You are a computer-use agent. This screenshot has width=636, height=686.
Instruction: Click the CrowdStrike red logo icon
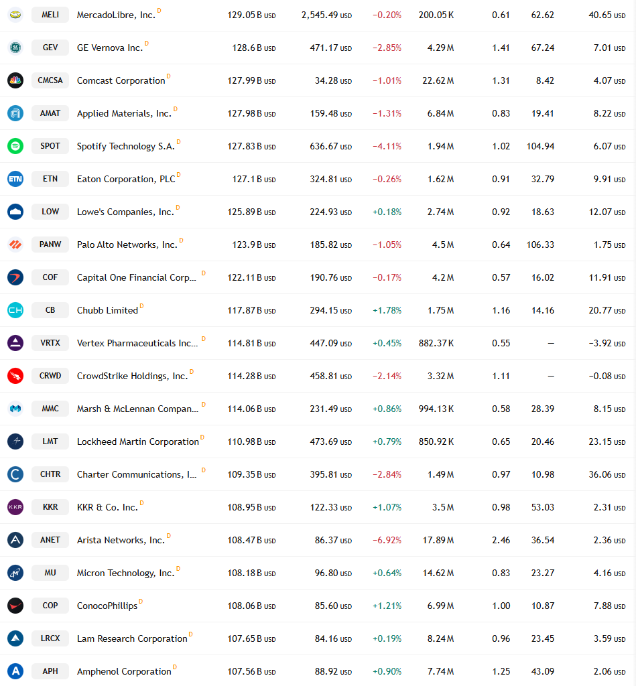pyautogui.click(x=15, y=376)
